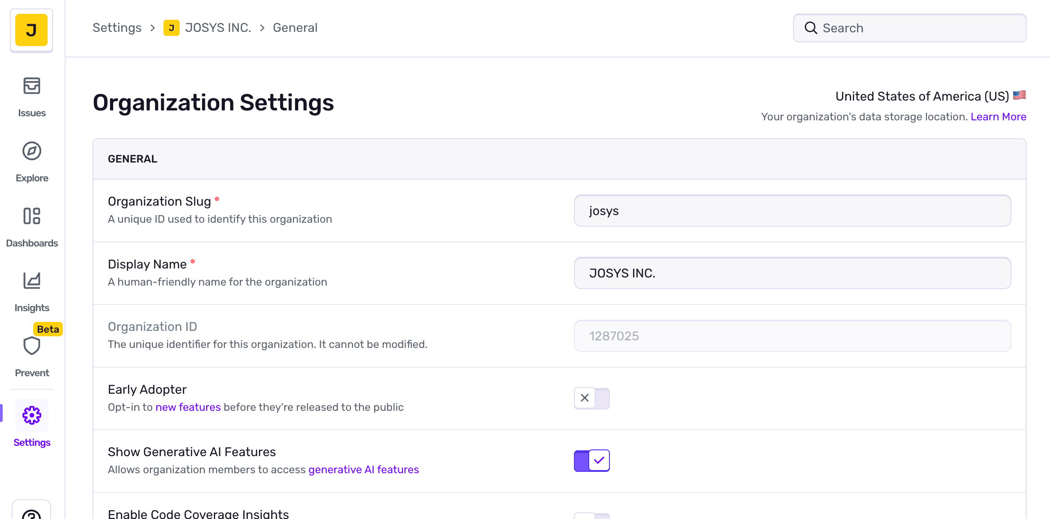The height and width of the screenshot is (519, 1050).
Task: Follow the new features link
Action: pos(188,407)
